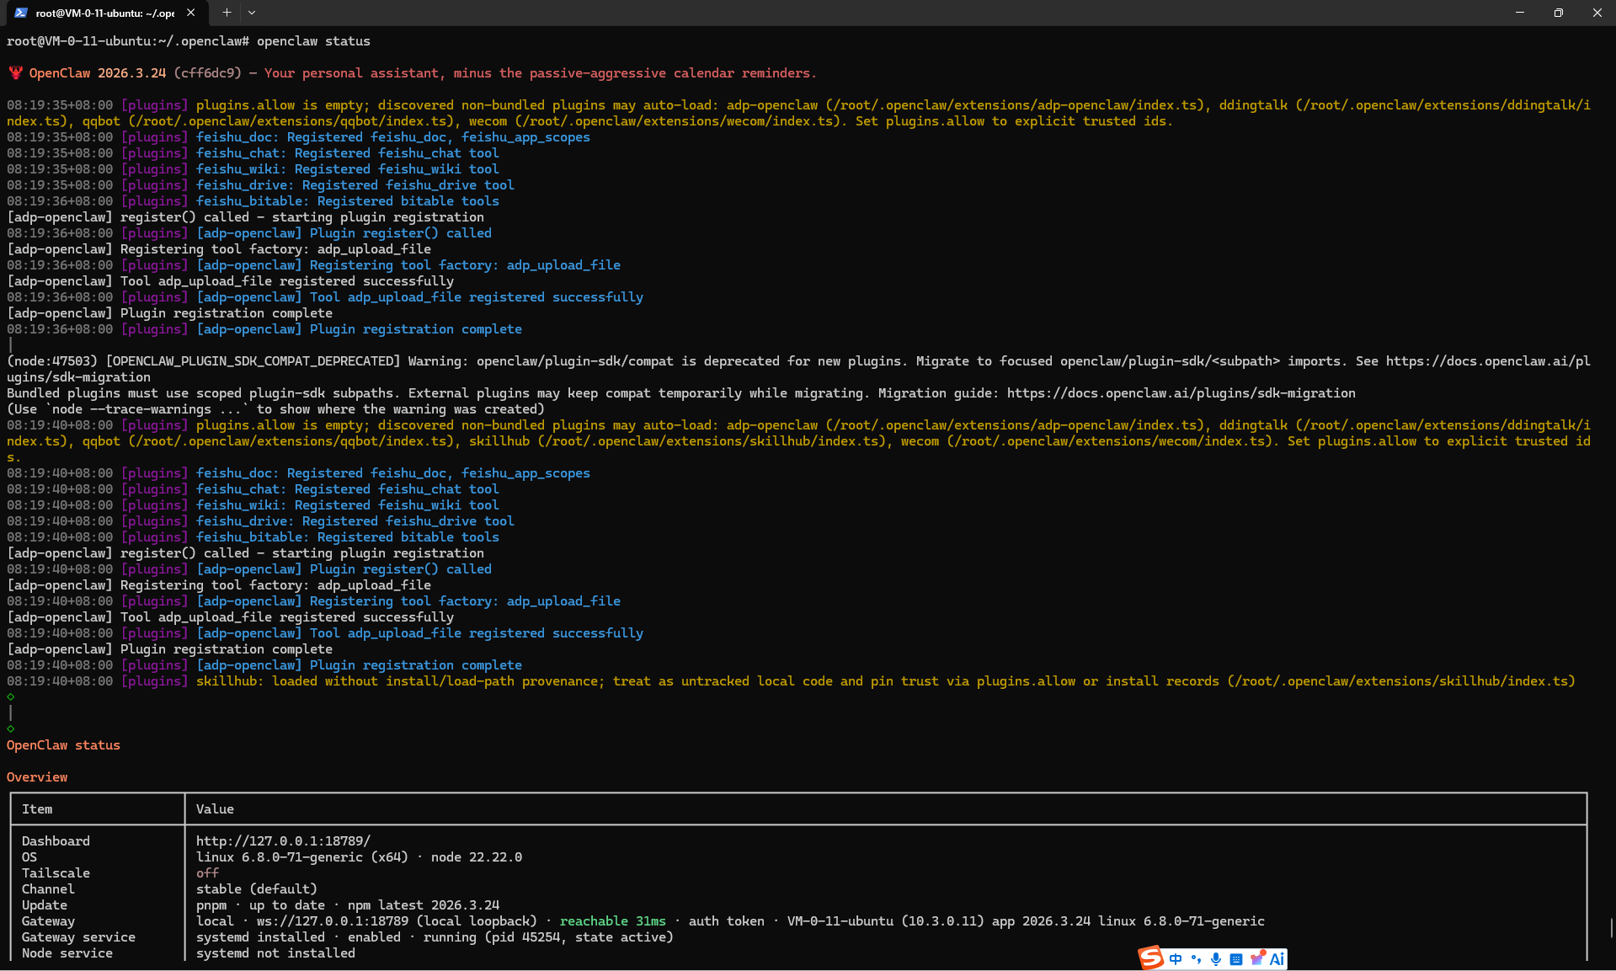Click 'node 22.22.0' version text
Image resolution: width=1616 pixels, height=971 pixels.
point(477,857)
